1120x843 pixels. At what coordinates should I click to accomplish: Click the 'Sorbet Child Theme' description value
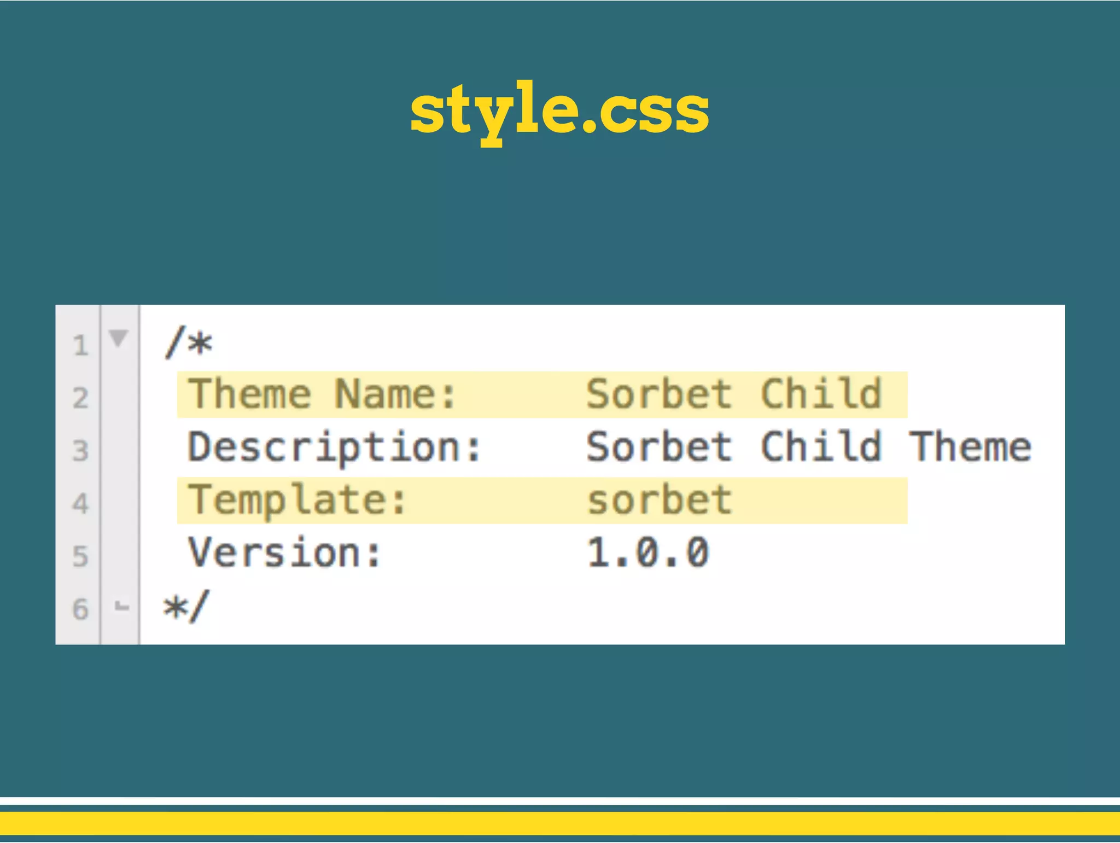tap(809, 446)
